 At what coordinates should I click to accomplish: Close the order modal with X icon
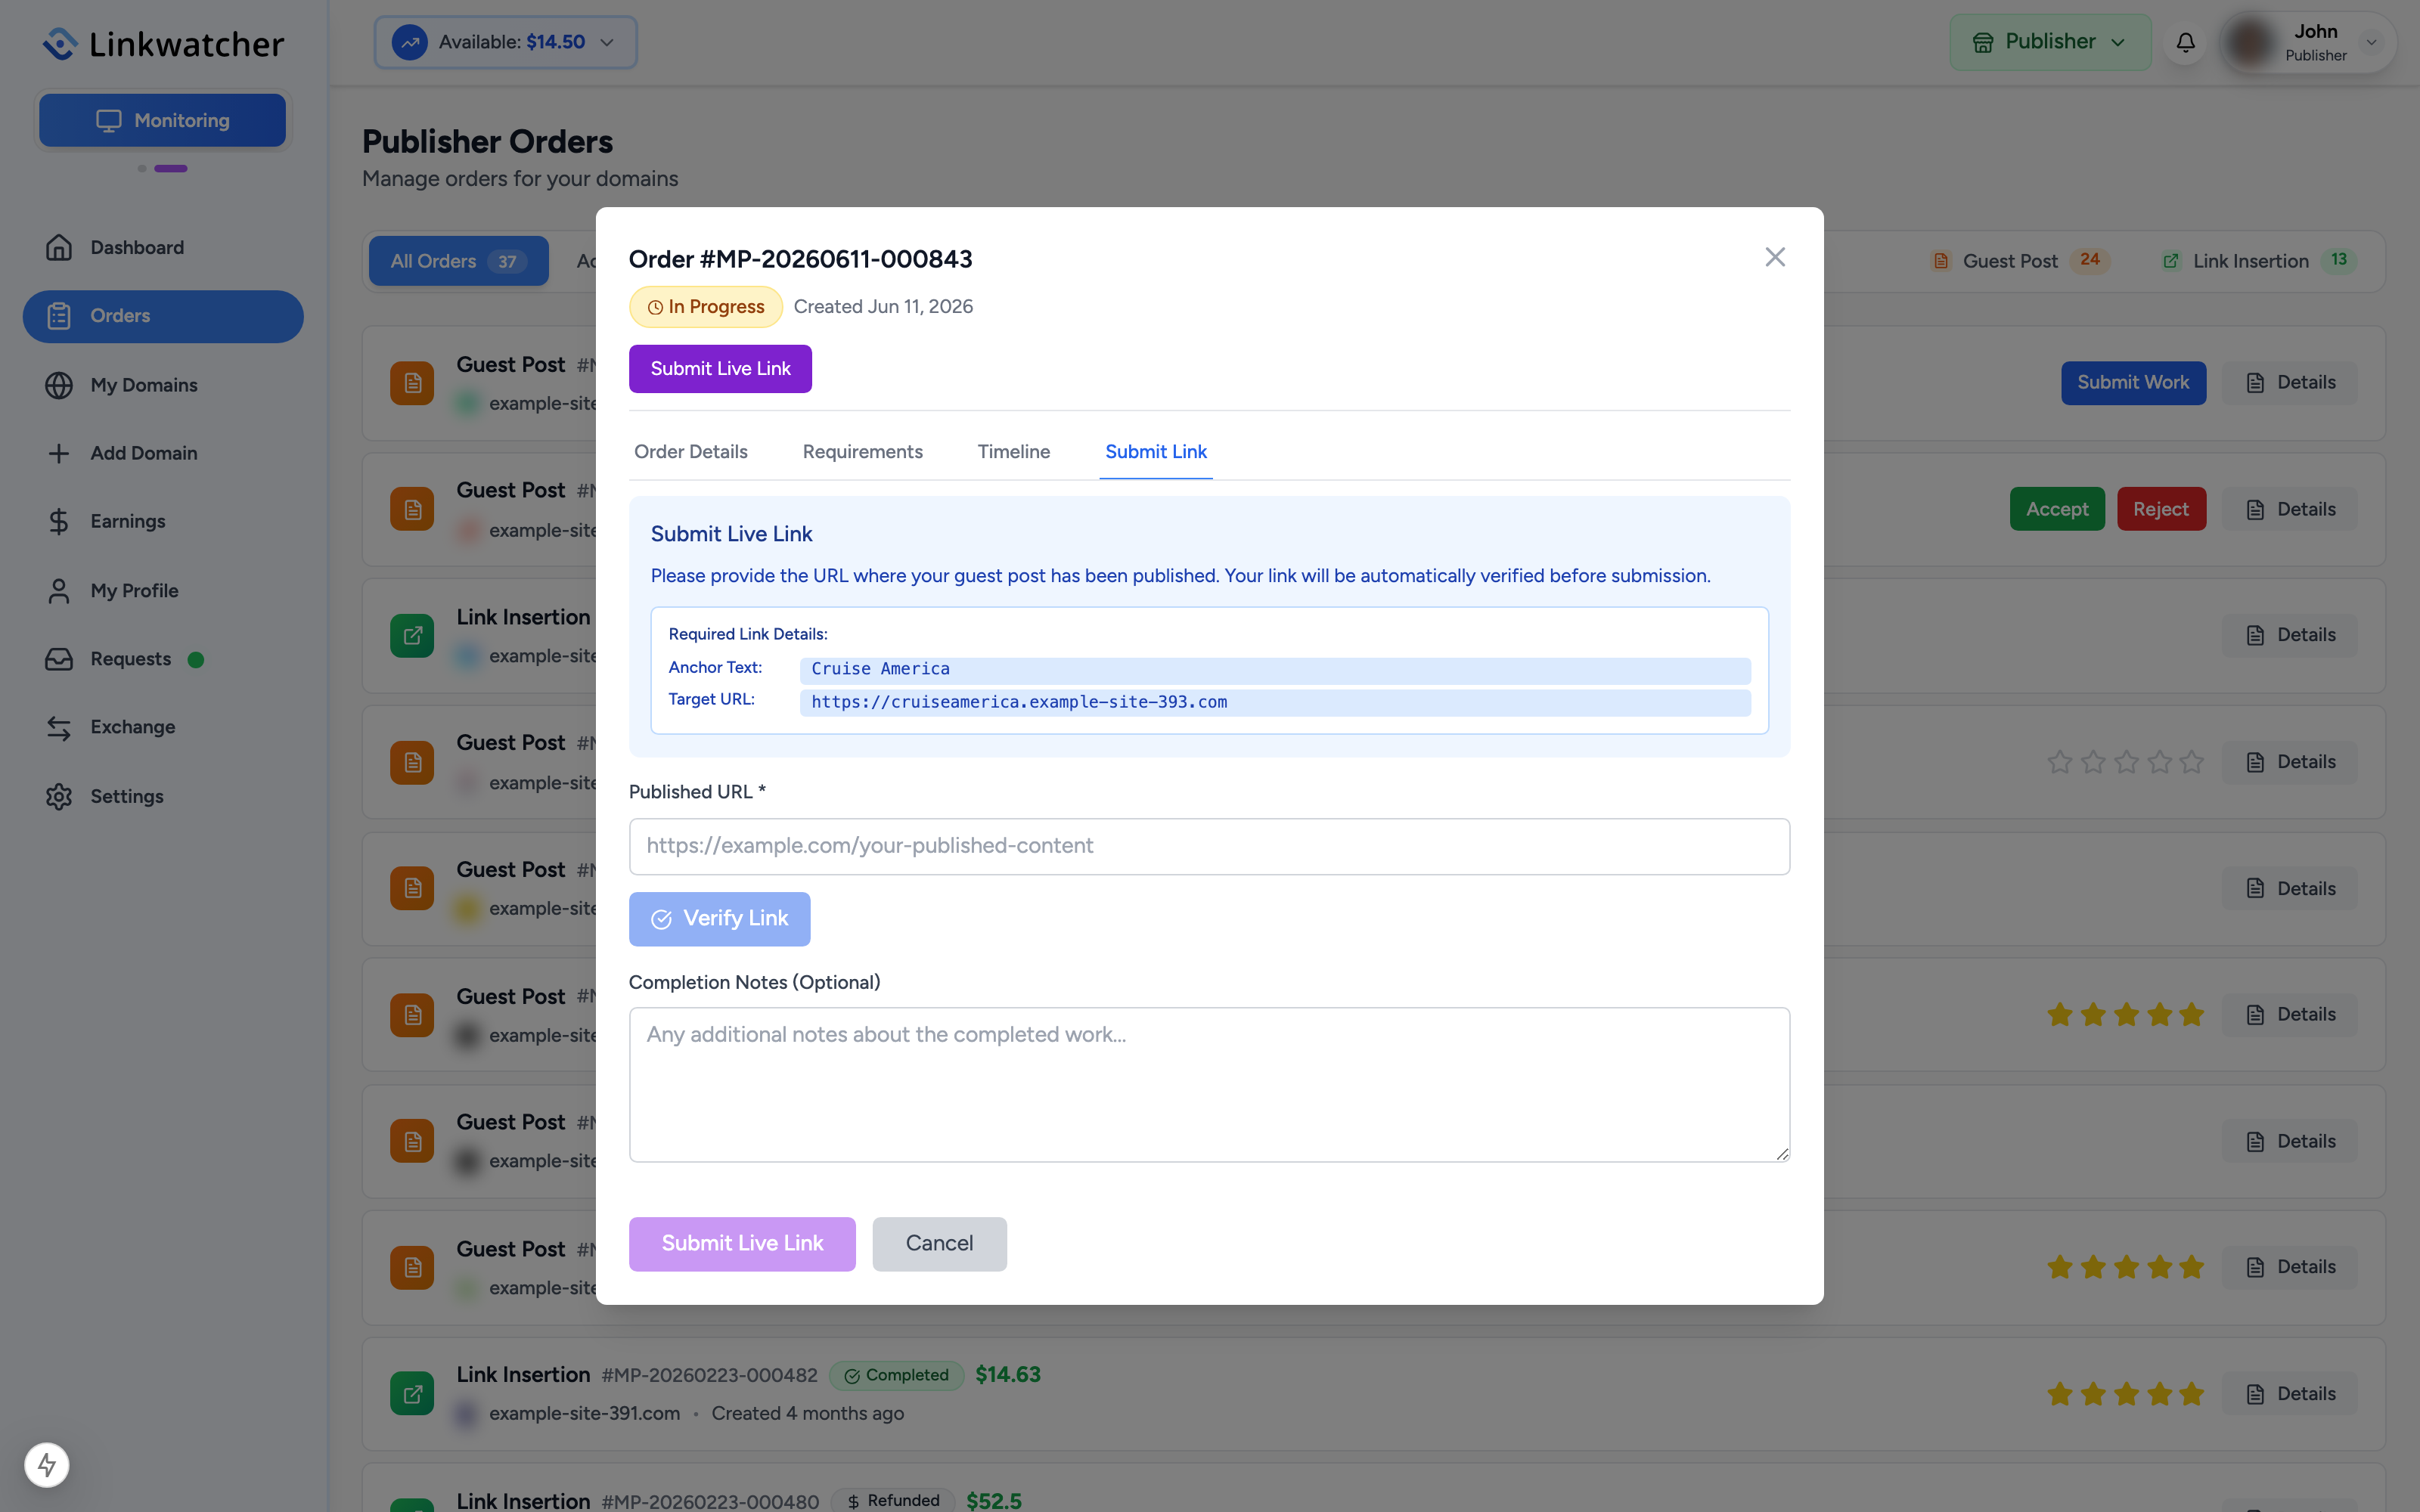[x=1775, y=257]
